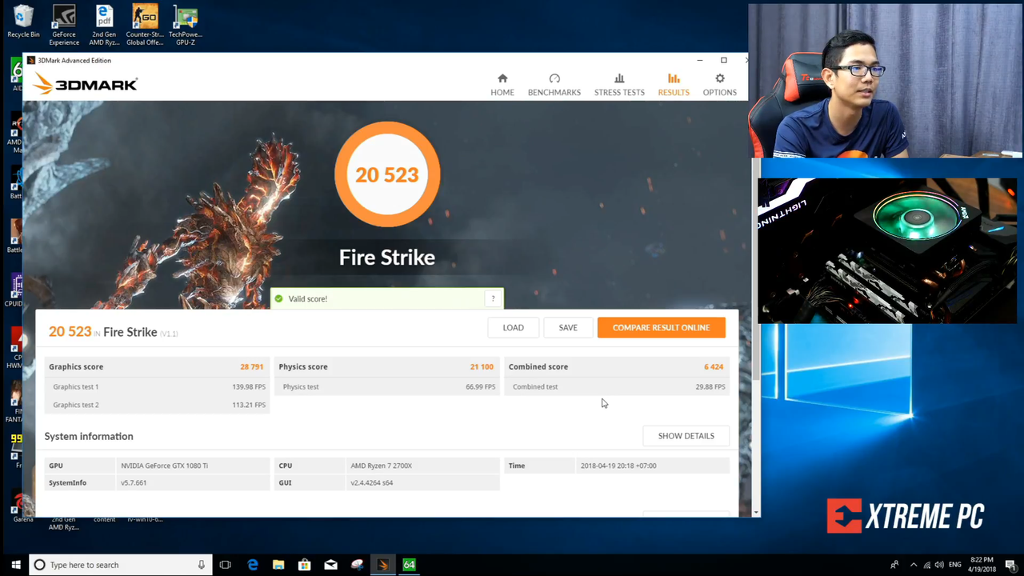Open the CPUID HWMonitor desktop shortcut
Image resolution: width=1024 pixels, height=576 pixels.
(x=14, y=342)
